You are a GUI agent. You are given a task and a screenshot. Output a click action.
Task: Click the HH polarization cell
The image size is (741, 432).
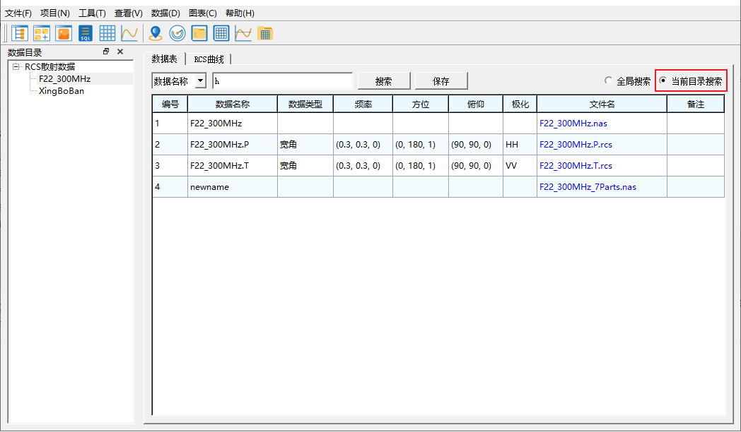point(520,145)
